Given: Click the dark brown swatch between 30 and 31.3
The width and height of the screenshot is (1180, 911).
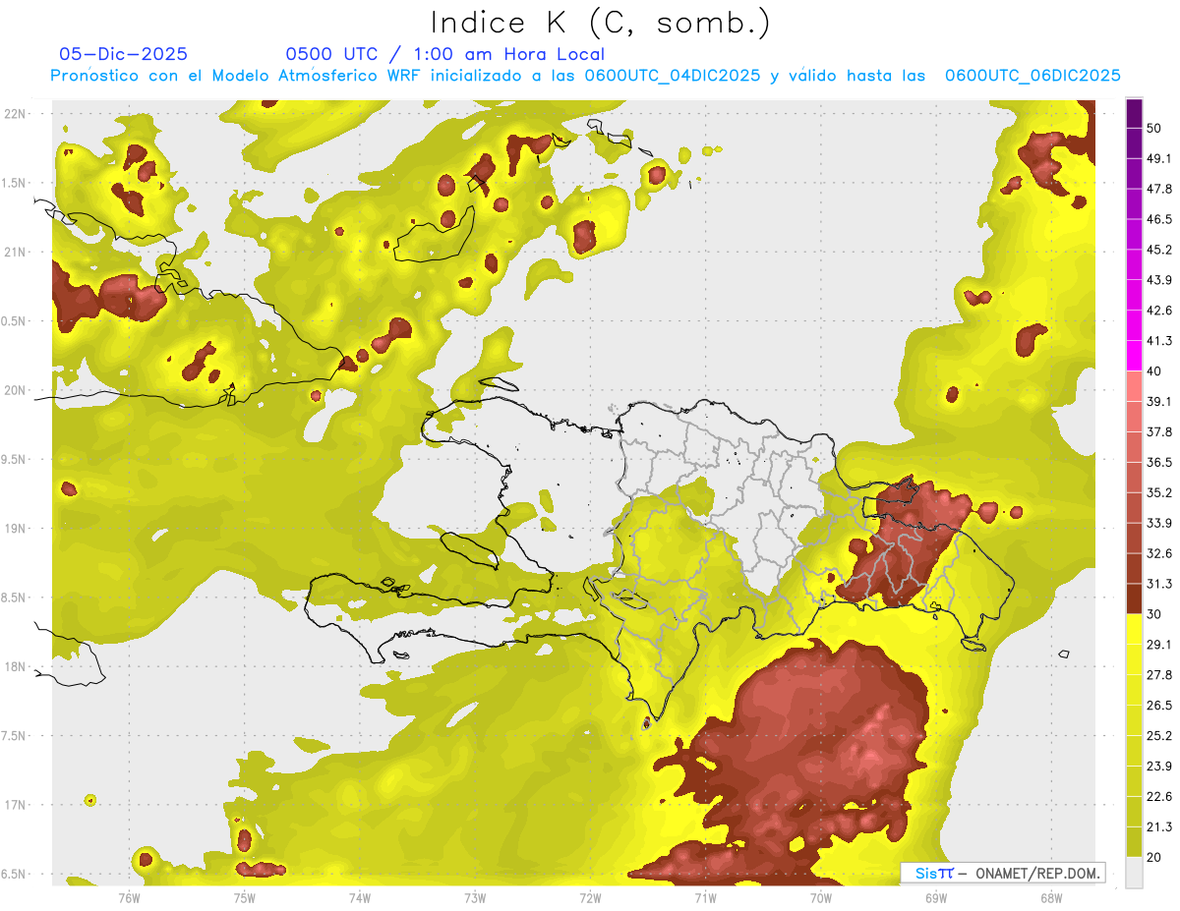Looking at the screenshot, I should (1134, 599).
